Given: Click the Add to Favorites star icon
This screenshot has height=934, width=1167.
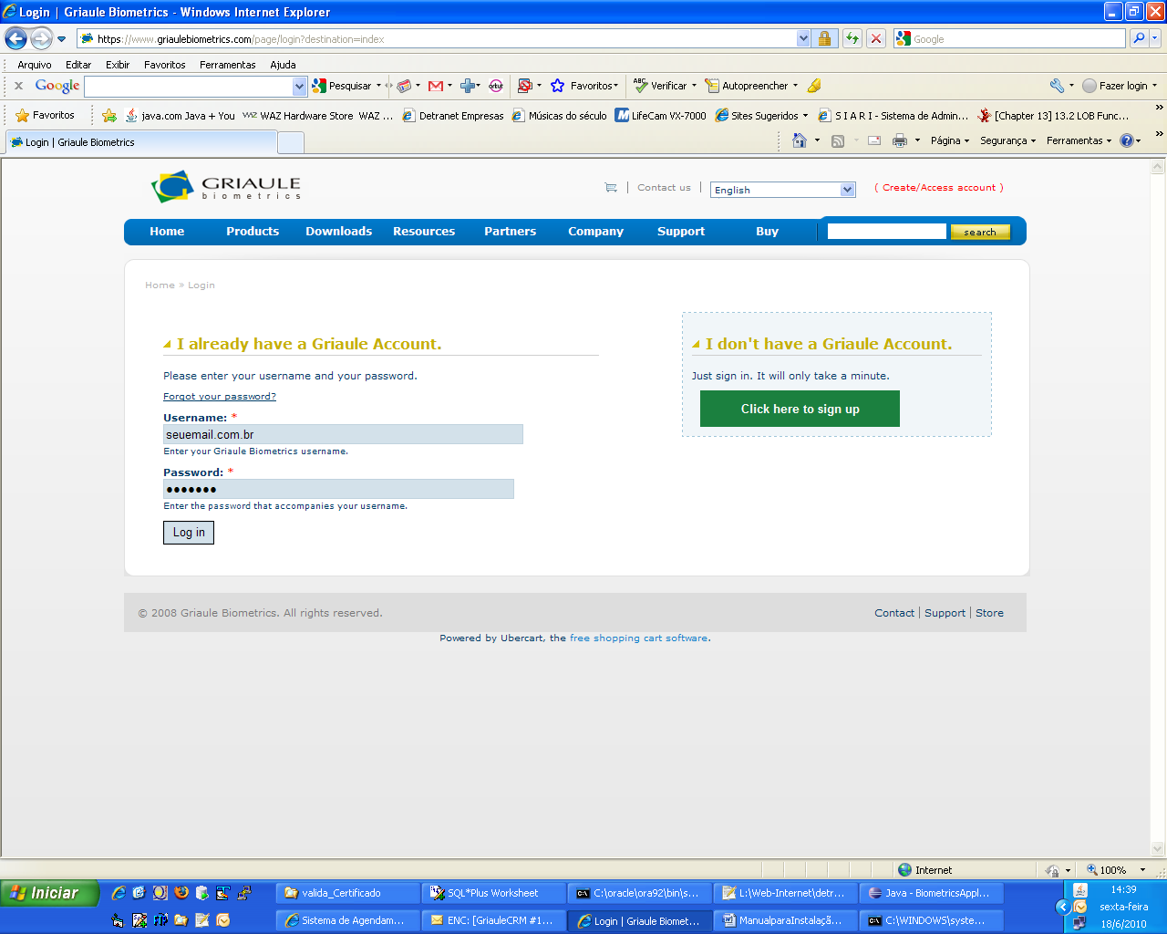Looking at the screenshot, I should (x=109, y=115).
